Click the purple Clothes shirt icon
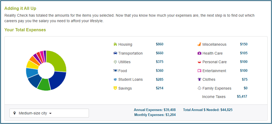272x124 pixels. 199,80
